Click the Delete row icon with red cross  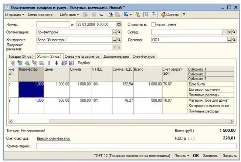(35, 63)
